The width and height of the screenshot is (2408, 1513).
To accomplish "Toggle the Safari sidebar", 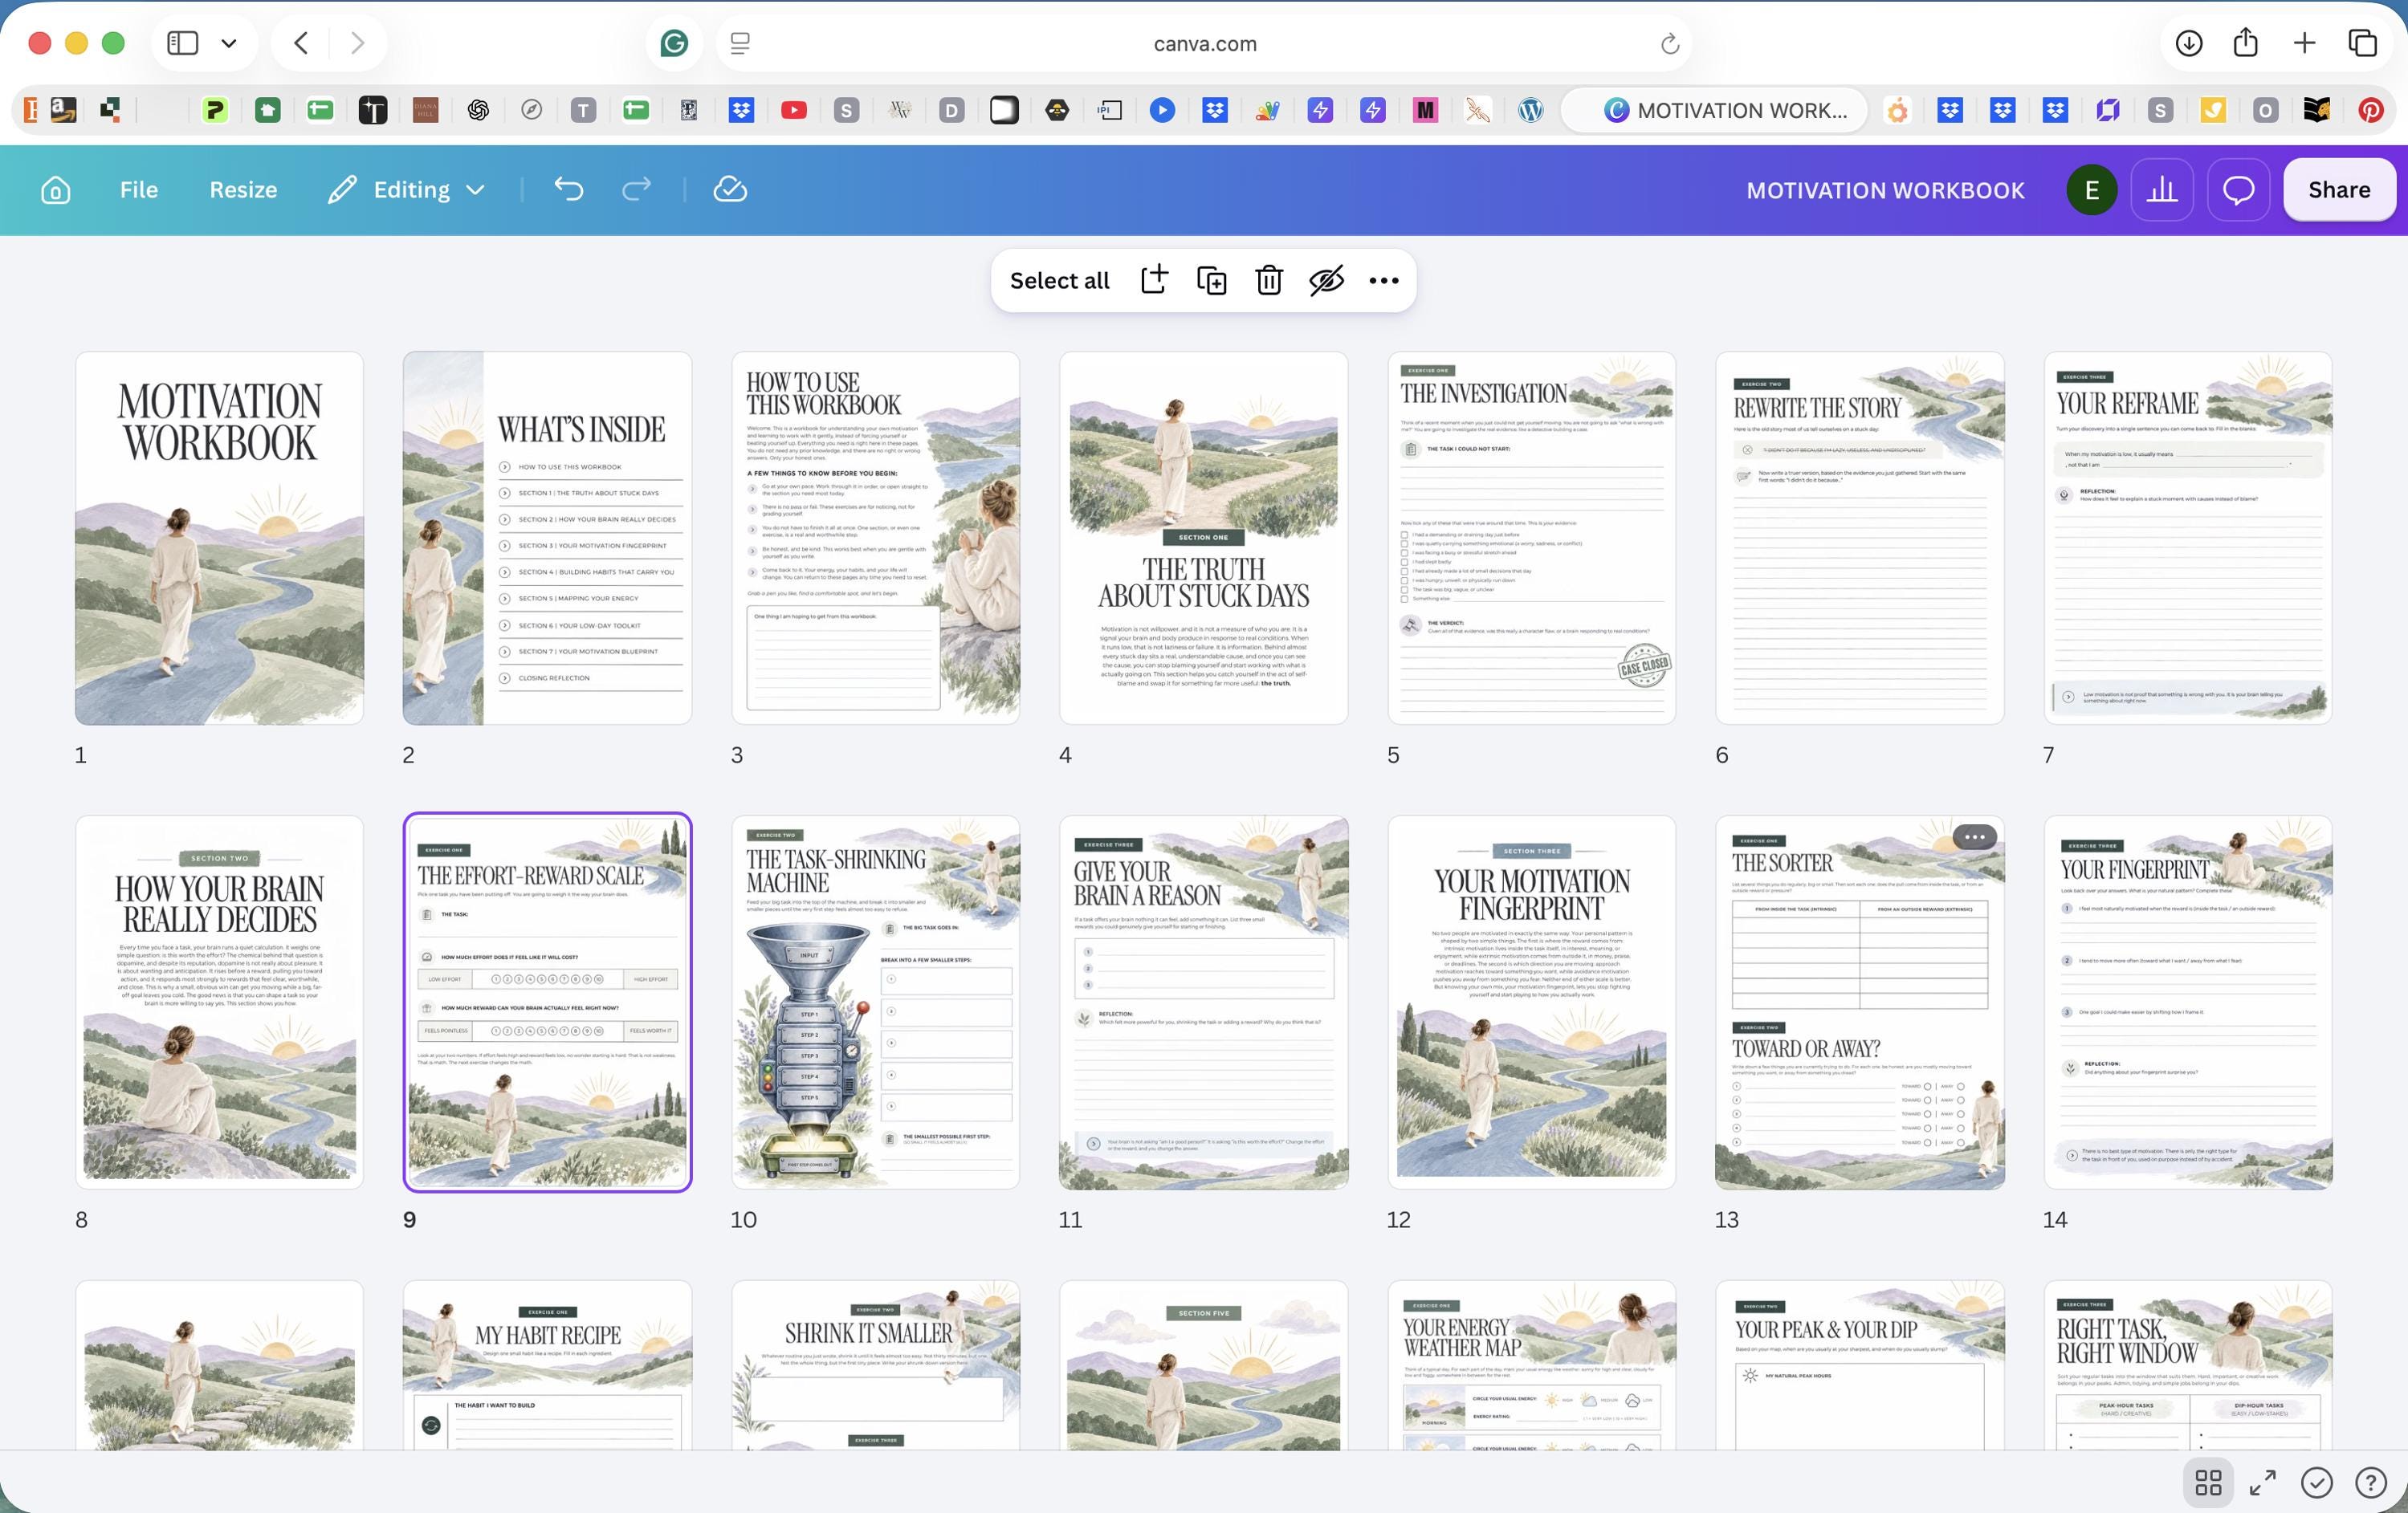I will click(x=182, y=43).
